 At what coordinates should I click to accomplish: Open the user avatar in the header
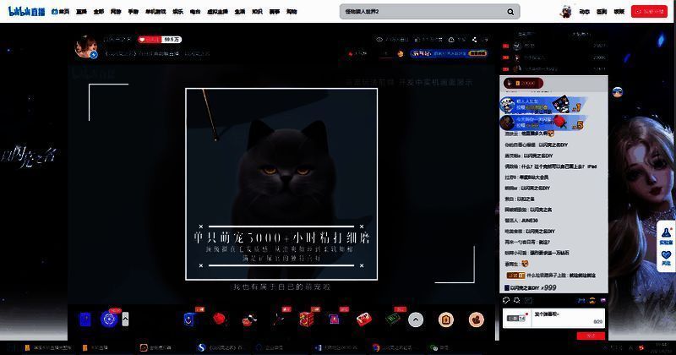tap(566, 12)
